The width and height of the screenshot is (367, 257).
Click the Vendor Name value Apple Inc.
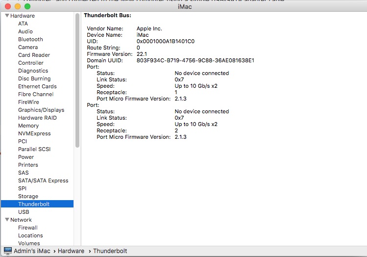(x=149, y=28)
